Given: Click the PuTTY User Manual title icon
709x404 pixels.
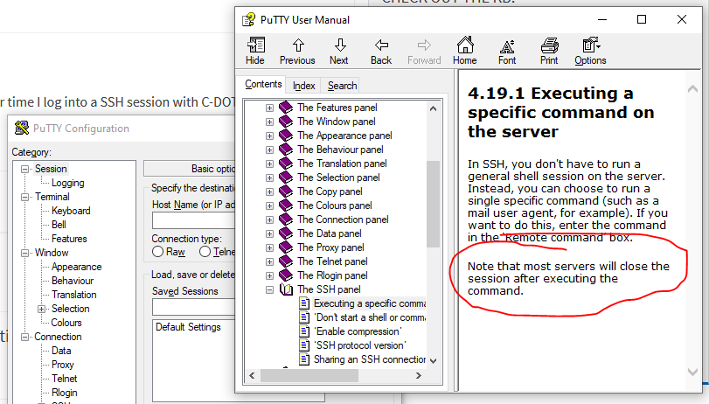Looking at the screenshot, I should click(x=248, y=20).
